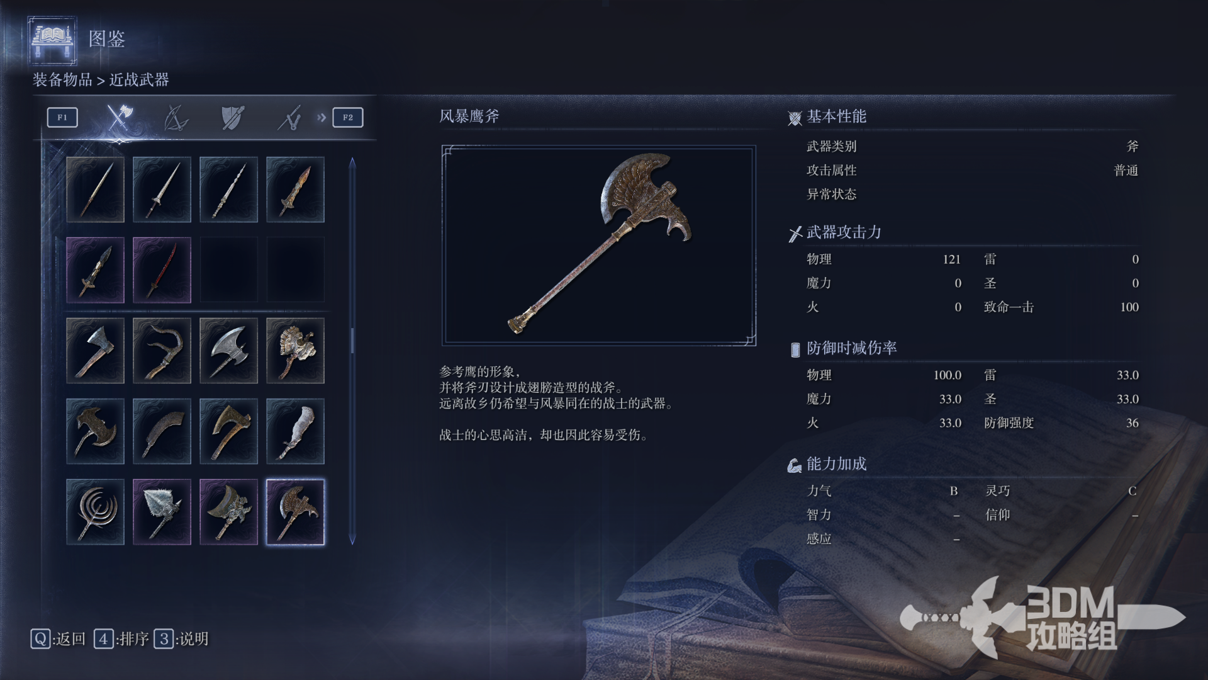Screen dimensions: 1208x680
Task: Select the melee weapons crossed-axe tab
Action: coord(118,117)
